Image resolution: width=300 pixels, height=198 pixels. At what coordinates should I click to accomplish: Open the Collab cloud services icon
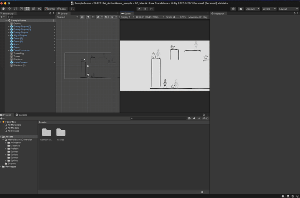click(241, 9)
